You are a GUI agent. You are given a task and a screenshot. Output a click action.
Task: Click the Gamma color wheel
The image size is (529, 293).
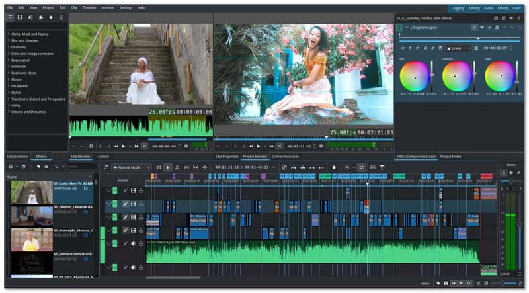pyautogui.click(x=457, y=76)
